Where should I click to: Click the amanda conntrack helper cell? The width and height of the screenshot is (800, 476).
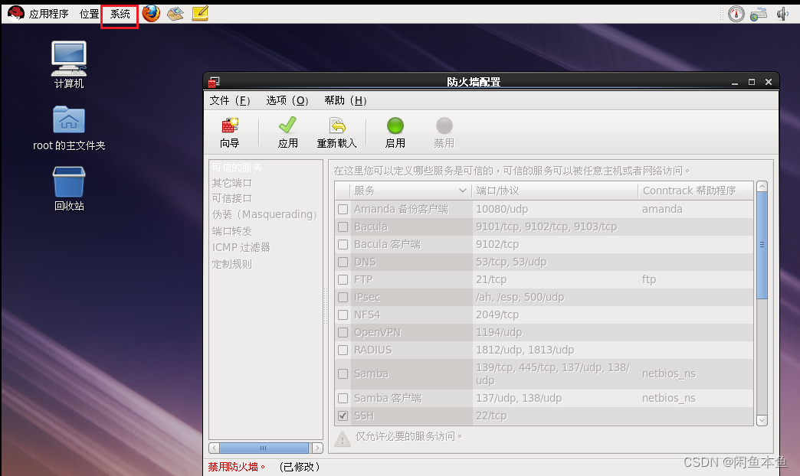coord(662,209)
